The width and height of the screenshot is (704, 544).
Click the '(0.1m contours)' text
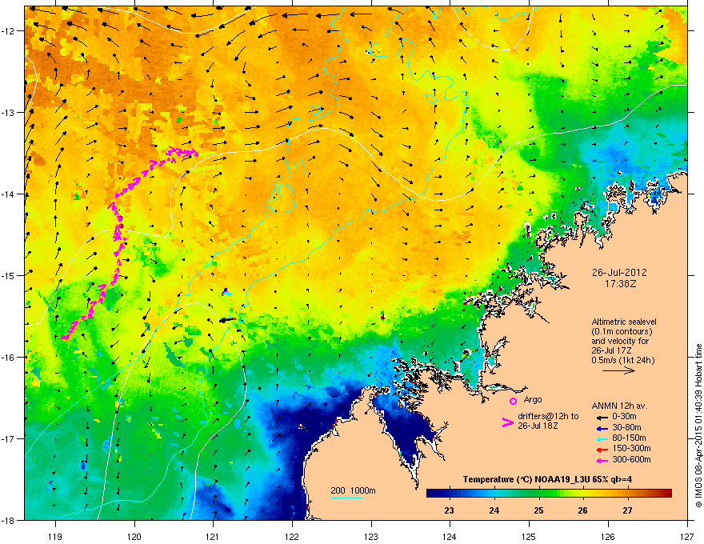coord(622,332)
